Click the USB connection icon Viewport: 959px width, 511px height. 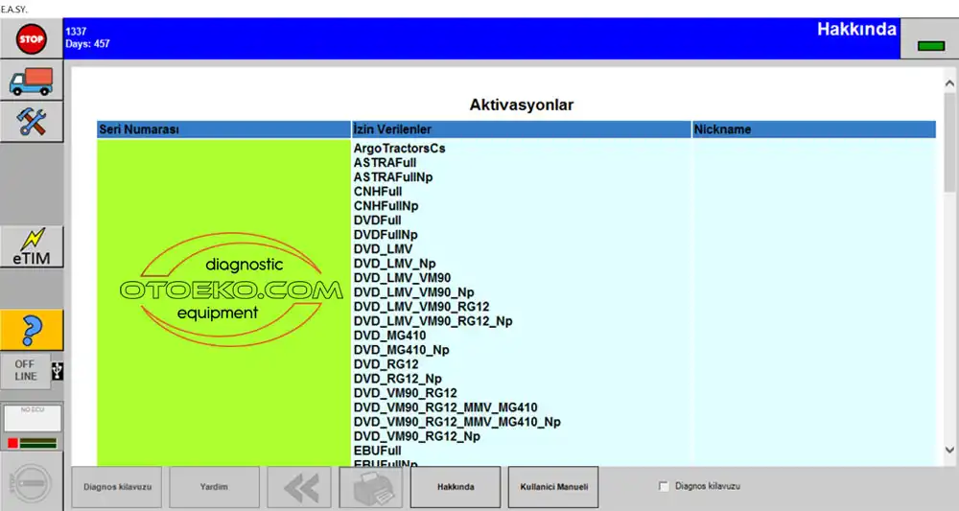click(x=58, y=371)
